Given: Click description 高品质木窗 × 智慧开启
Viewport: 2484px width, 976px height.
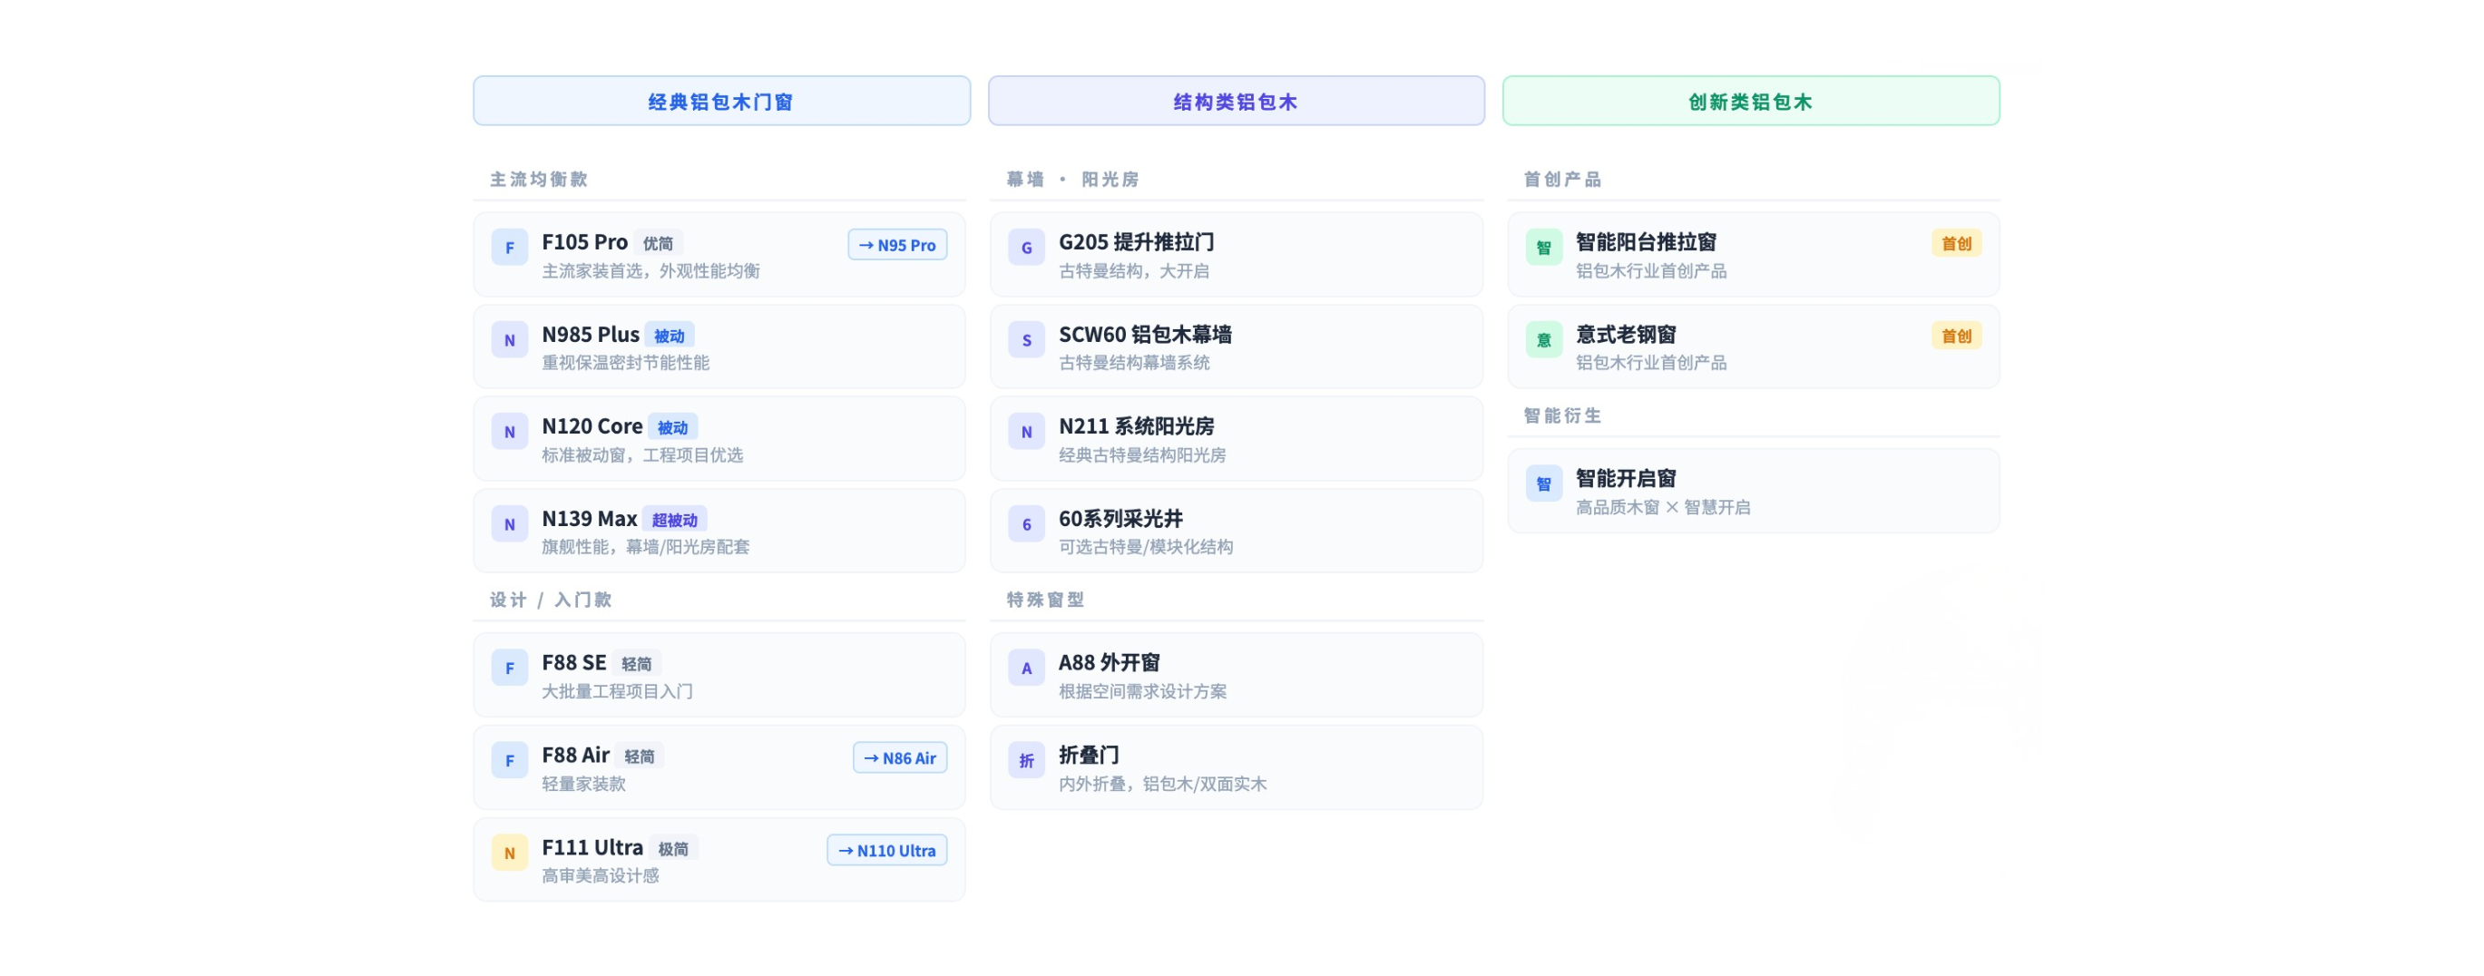Looking at the screenshot, I should point(1662,507).
